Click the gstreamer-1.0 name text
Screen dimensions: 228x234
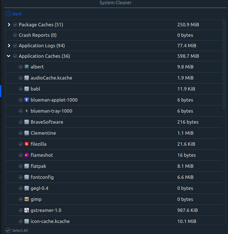(x=46, y=210)
